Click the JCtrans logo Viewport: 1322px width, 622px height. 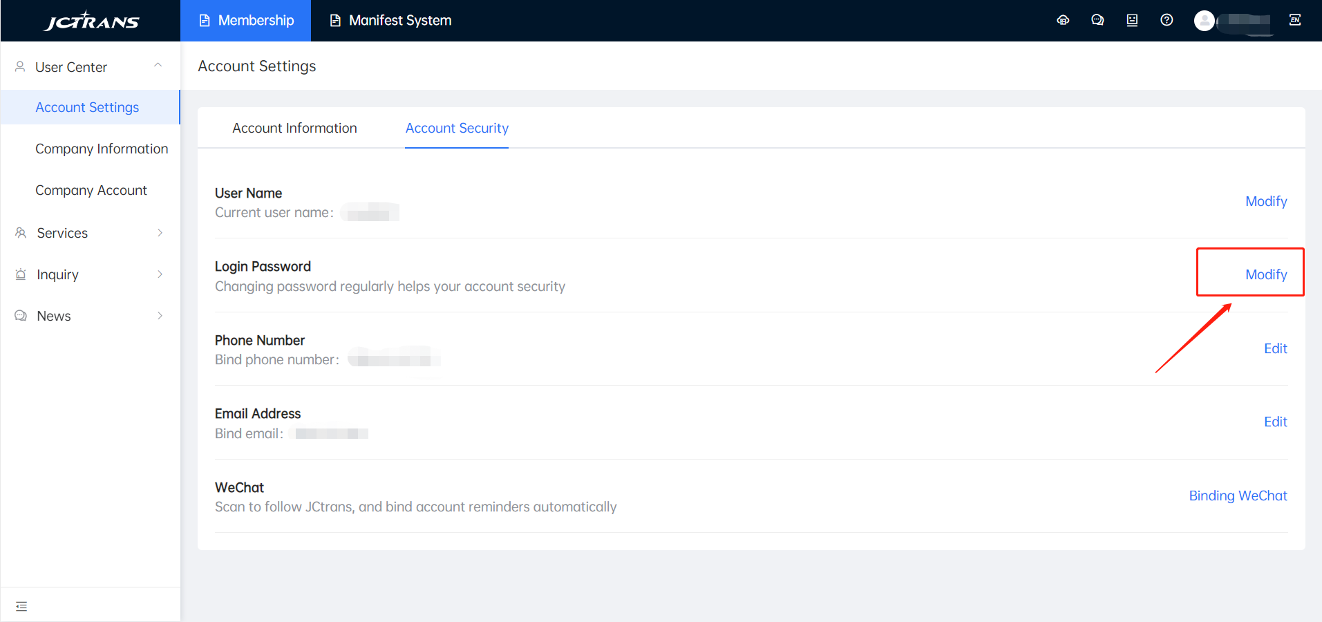coord(91,21)
